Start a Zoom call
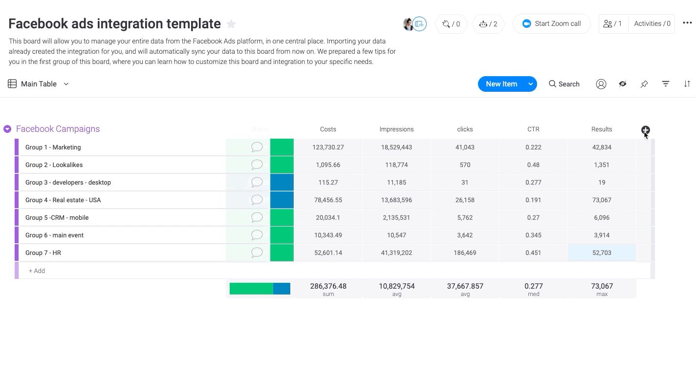 (x=551, y=23)
